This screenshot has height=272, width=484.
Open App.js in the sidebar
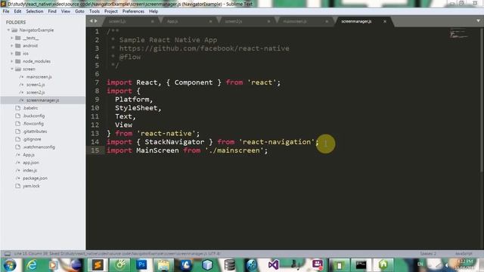[x=29, y=155]
